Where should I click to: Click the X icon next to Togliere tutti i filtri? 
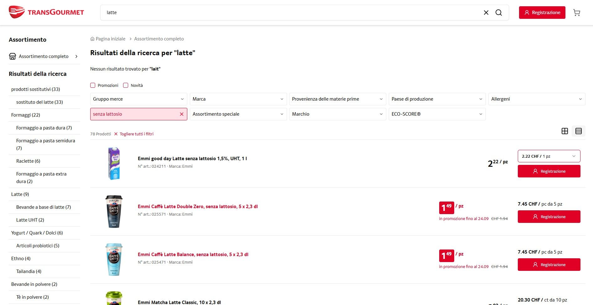click(116, 134)
